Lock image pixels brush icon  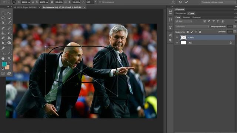[192, 32]
